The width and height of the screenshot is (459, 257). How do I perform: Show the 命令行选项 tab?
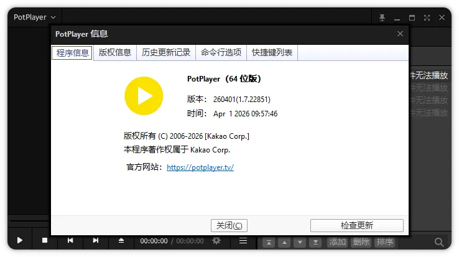click(221, 53)
